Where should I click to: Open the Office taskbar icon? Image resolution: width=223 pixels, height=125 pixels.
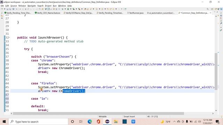coord(98,122)
